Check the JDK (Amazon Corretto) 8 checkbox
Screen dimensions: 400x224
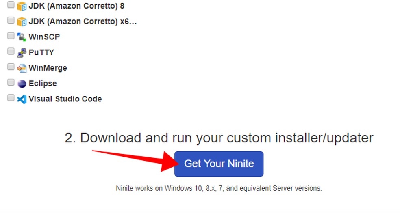pyautogui.click(x=11, y=4)
